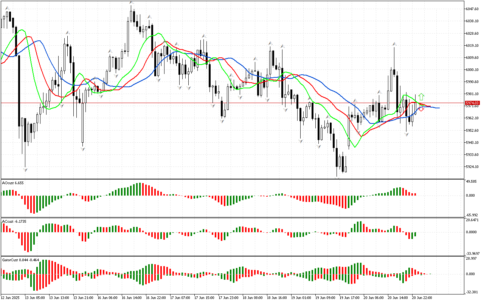484x302 pixels.
Task: Click the up fractal above 20 Jun peak
Action: tap(394, 44)
